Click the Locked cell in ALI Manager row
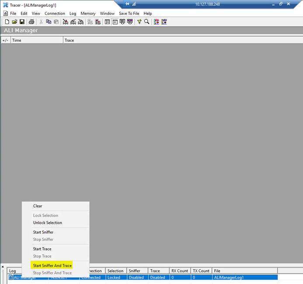 [116, 277]
